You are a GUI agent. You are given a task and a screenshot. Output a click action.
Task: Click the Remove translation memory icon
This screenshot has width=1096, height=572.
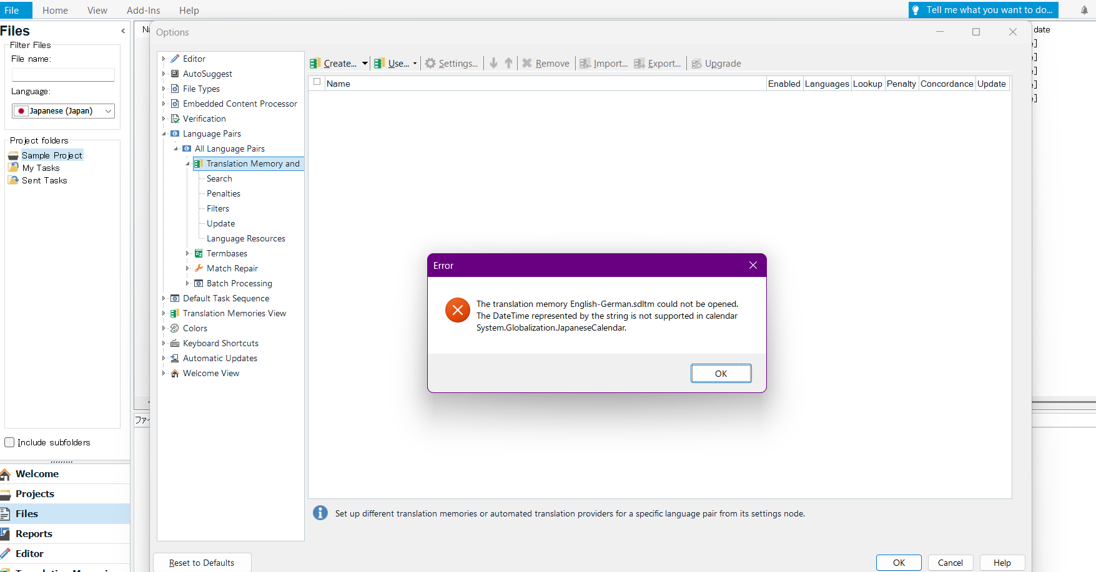[x=527, y=63]
